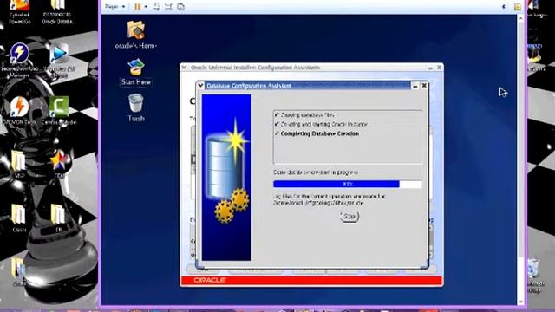Open CyberLink PowerGo desktop shortcut

point(20,12)
